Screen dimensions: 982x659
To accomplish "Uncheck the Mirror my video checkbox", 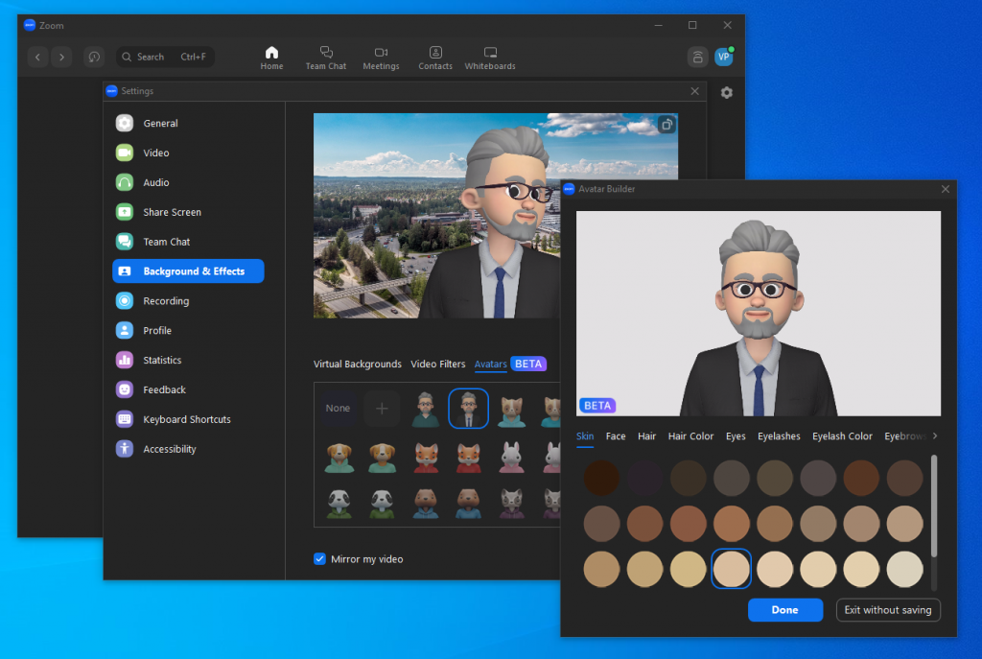I will pyautogui.click(x=320, y=559).
